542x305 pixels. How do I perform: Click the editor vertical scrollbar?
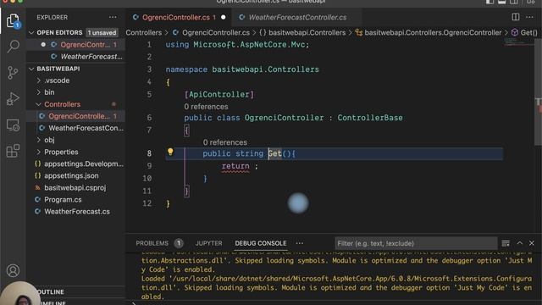click(538, 91)
